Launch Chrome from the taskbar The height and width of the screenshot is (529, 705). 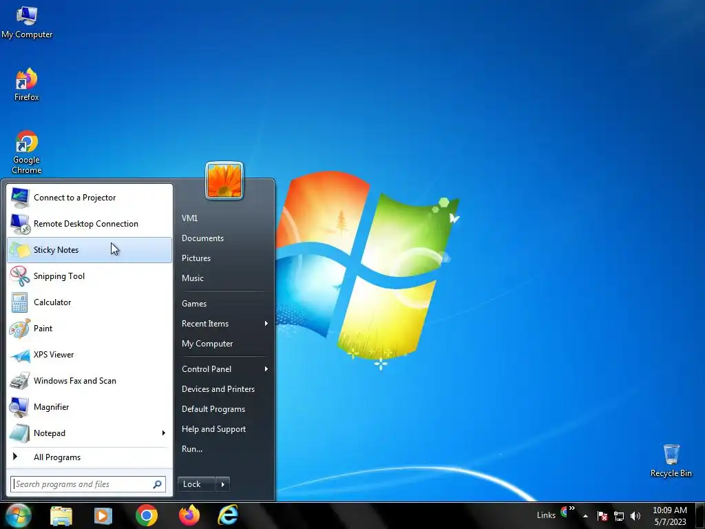click(x=147, y=515)
